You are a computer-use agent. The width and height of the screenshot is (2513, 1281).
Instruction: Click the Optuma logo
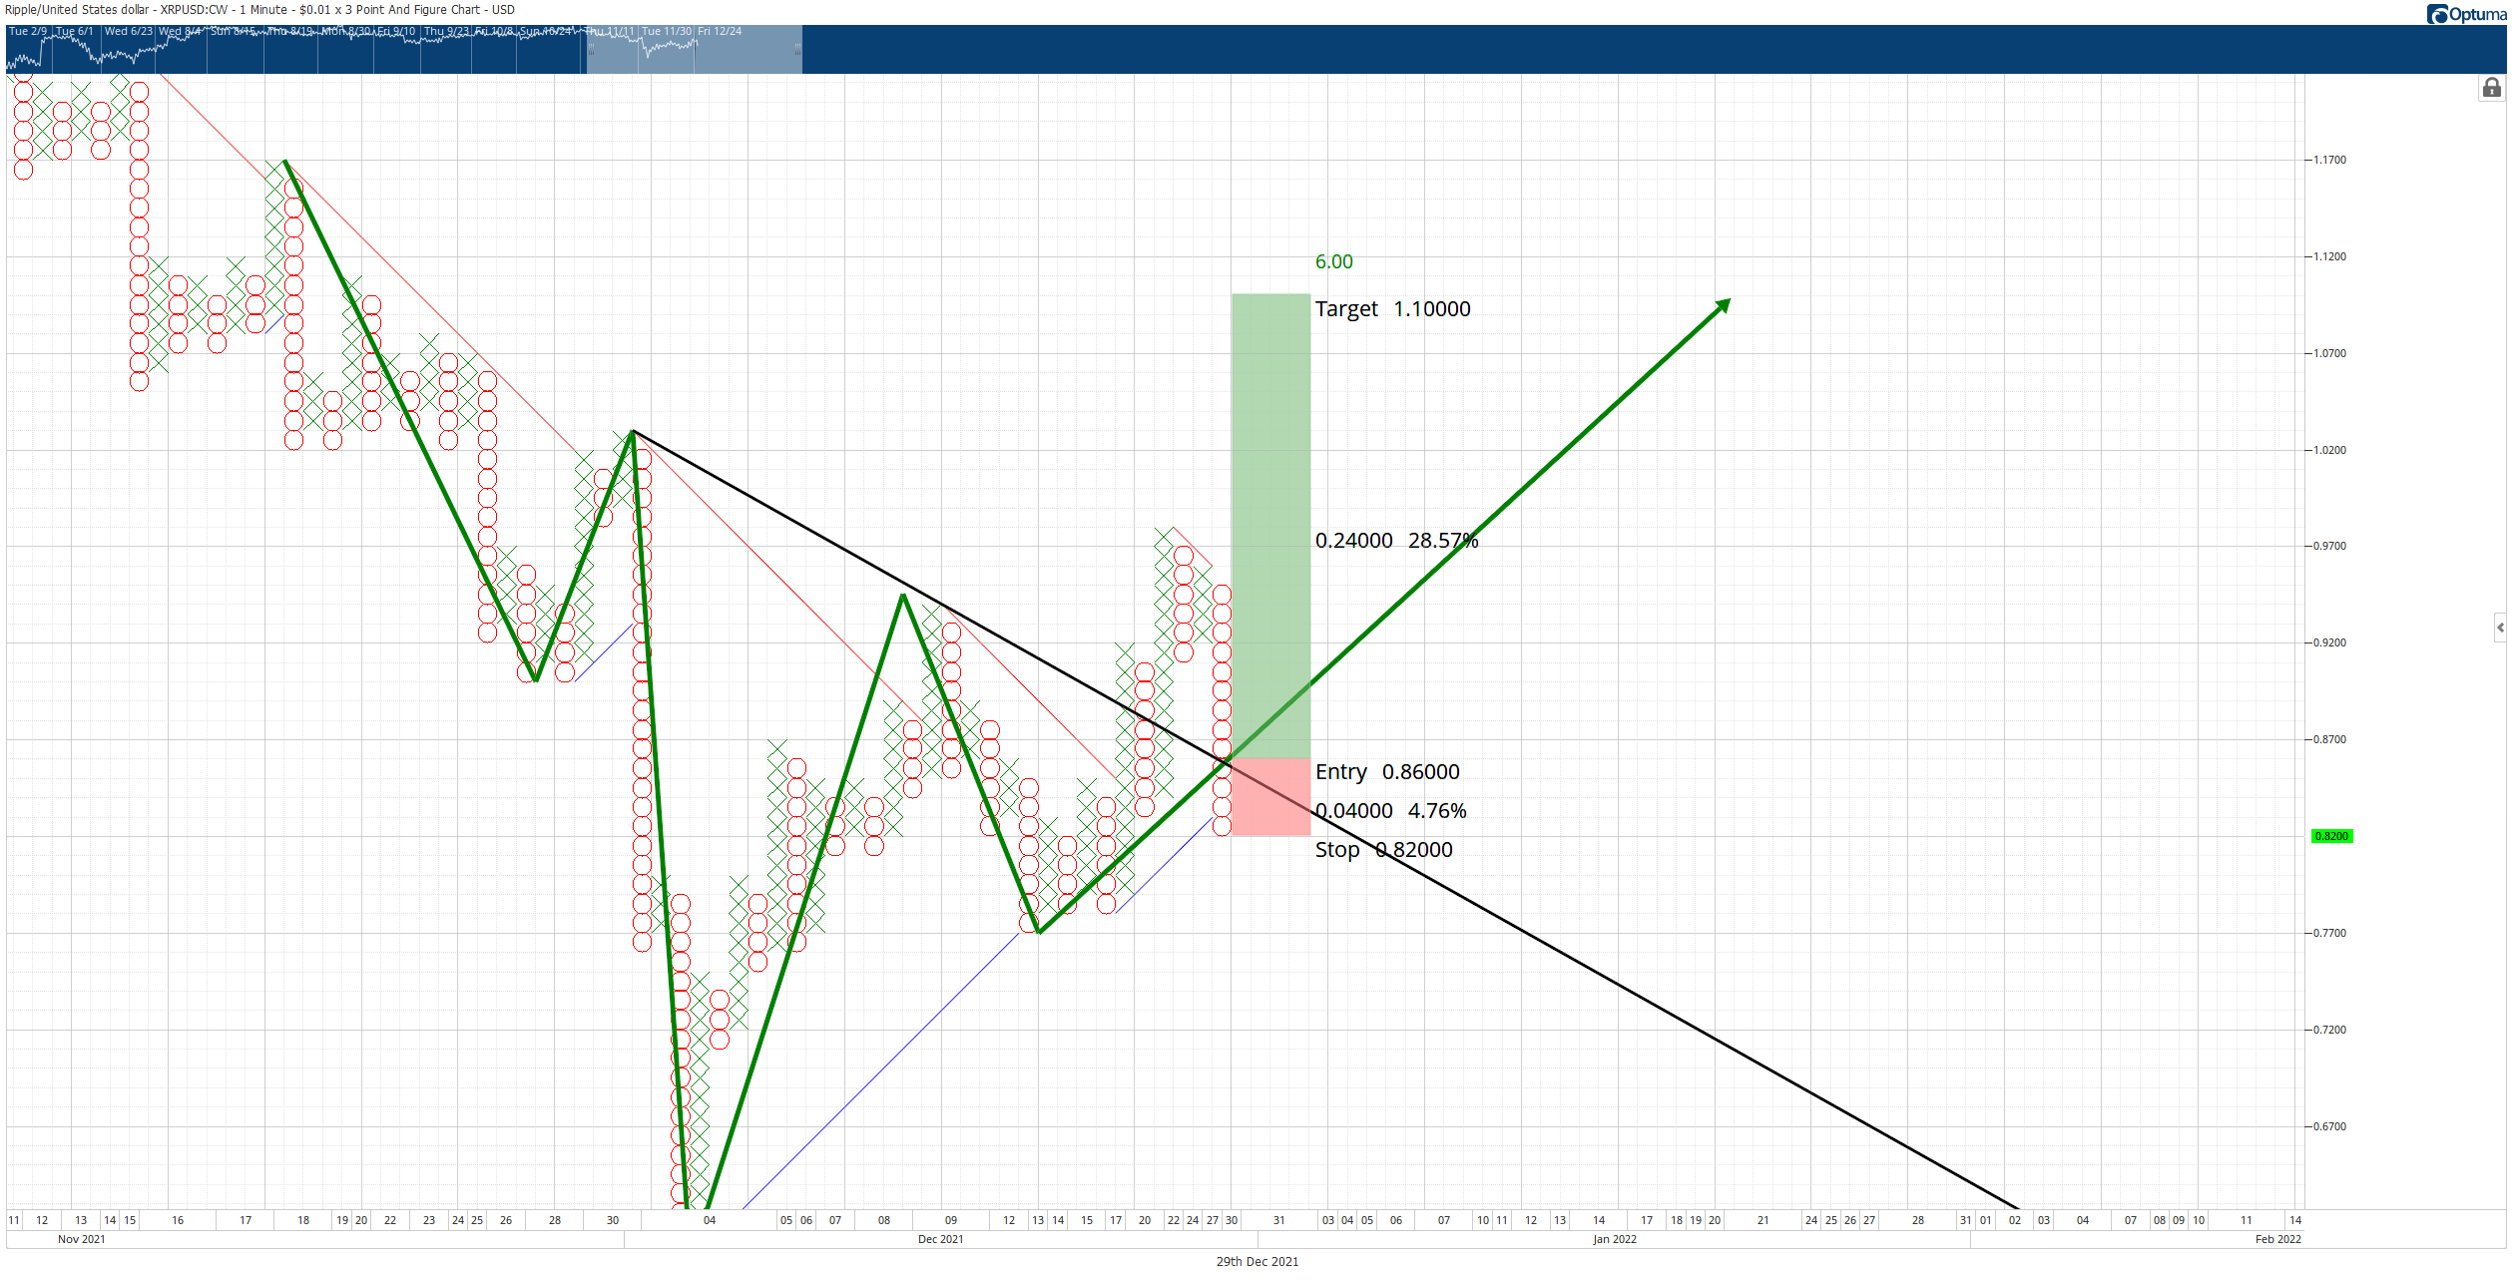[x=2466, y=14]
